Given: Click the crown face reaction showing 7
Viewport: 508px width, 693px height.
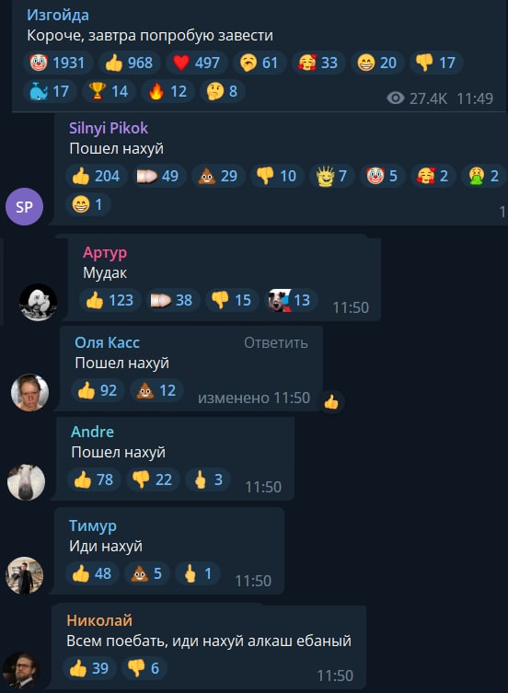Looking at the screenshot, I should point(331,176).
